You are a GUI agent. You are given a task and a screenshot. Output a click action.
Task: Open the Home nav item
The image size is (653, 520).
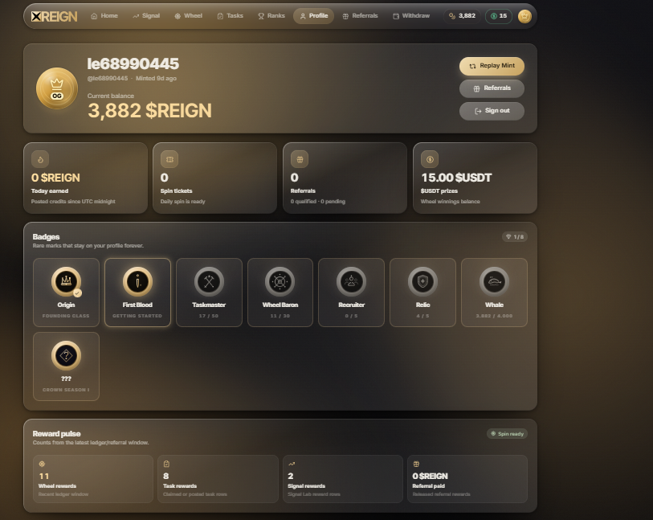point(104,16)
